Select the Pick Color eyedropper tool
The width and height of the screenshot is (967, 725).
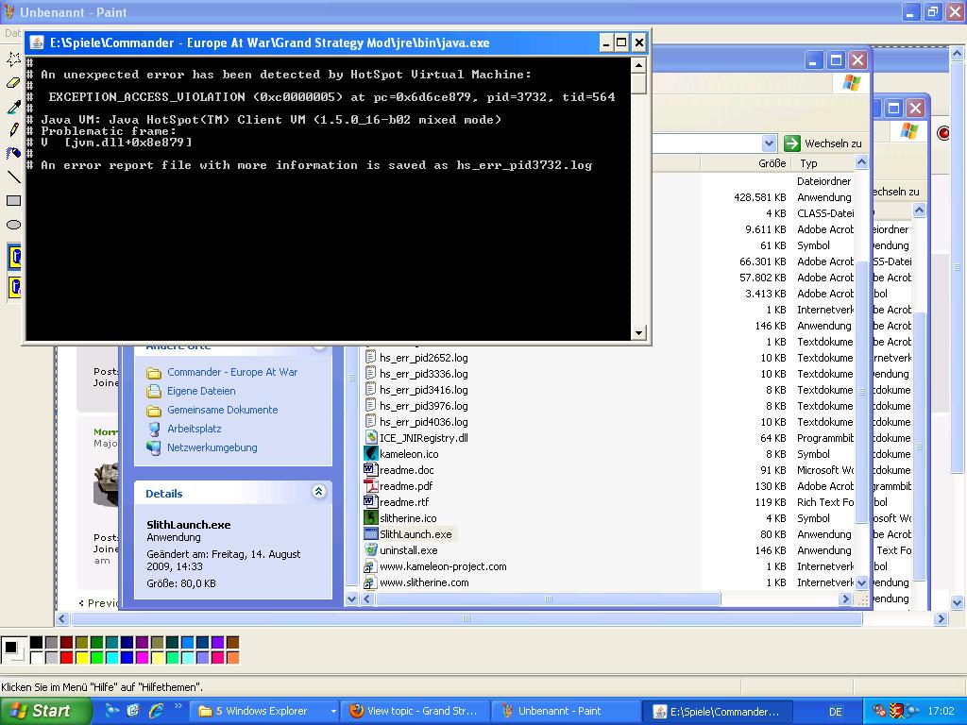(x=13, y=106)
